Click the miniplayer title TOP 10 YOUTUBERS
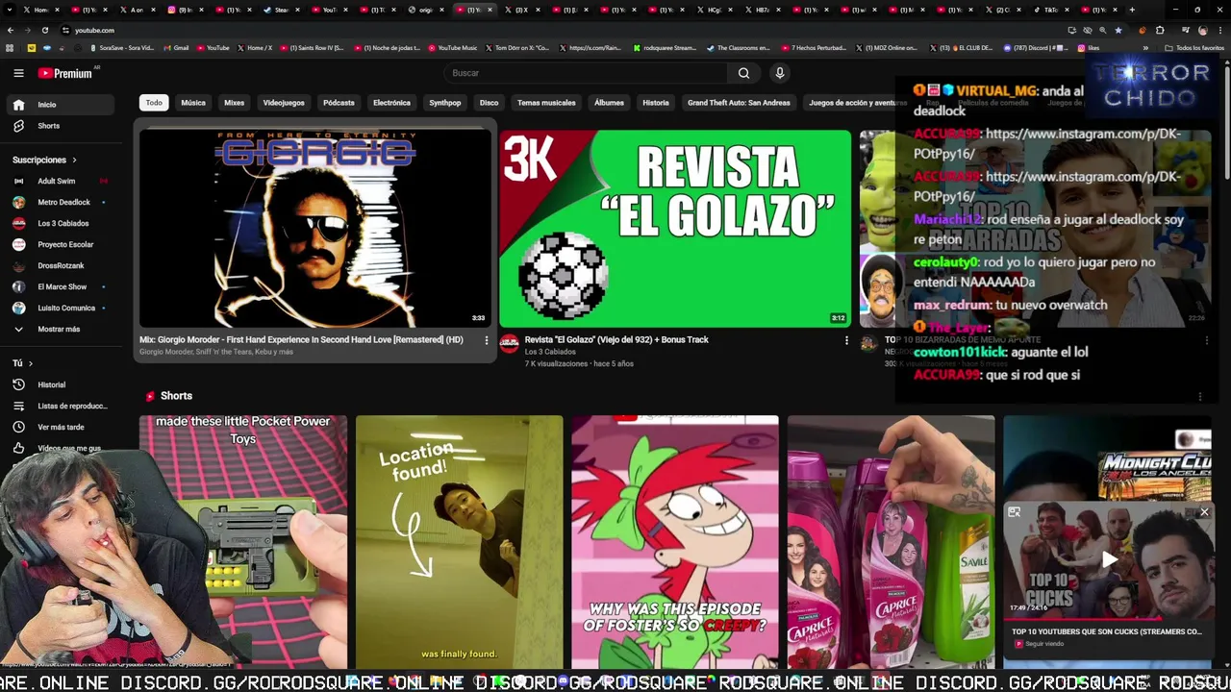Image resolution: width=1231 pixels, height=692 pixels. 1106,631
